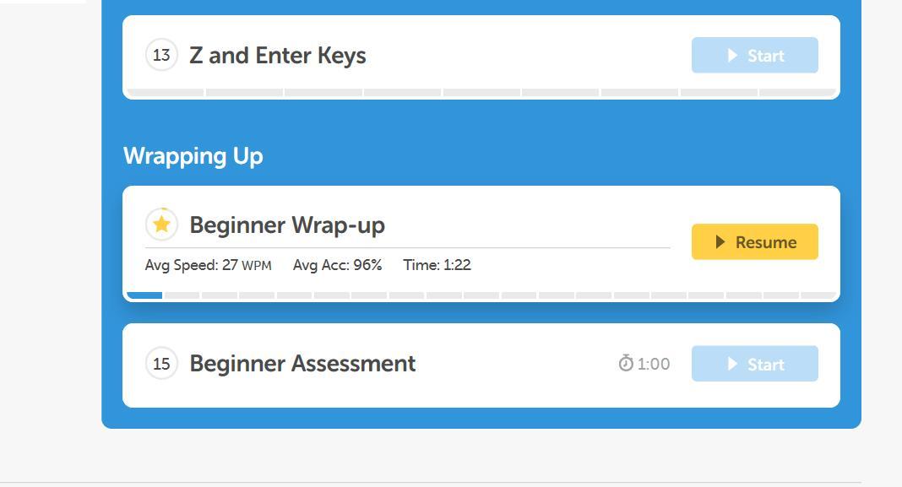Resume the Beginner Wrap-up lesson
This screenshot has width=902, height=487.
tap(754, 242)
